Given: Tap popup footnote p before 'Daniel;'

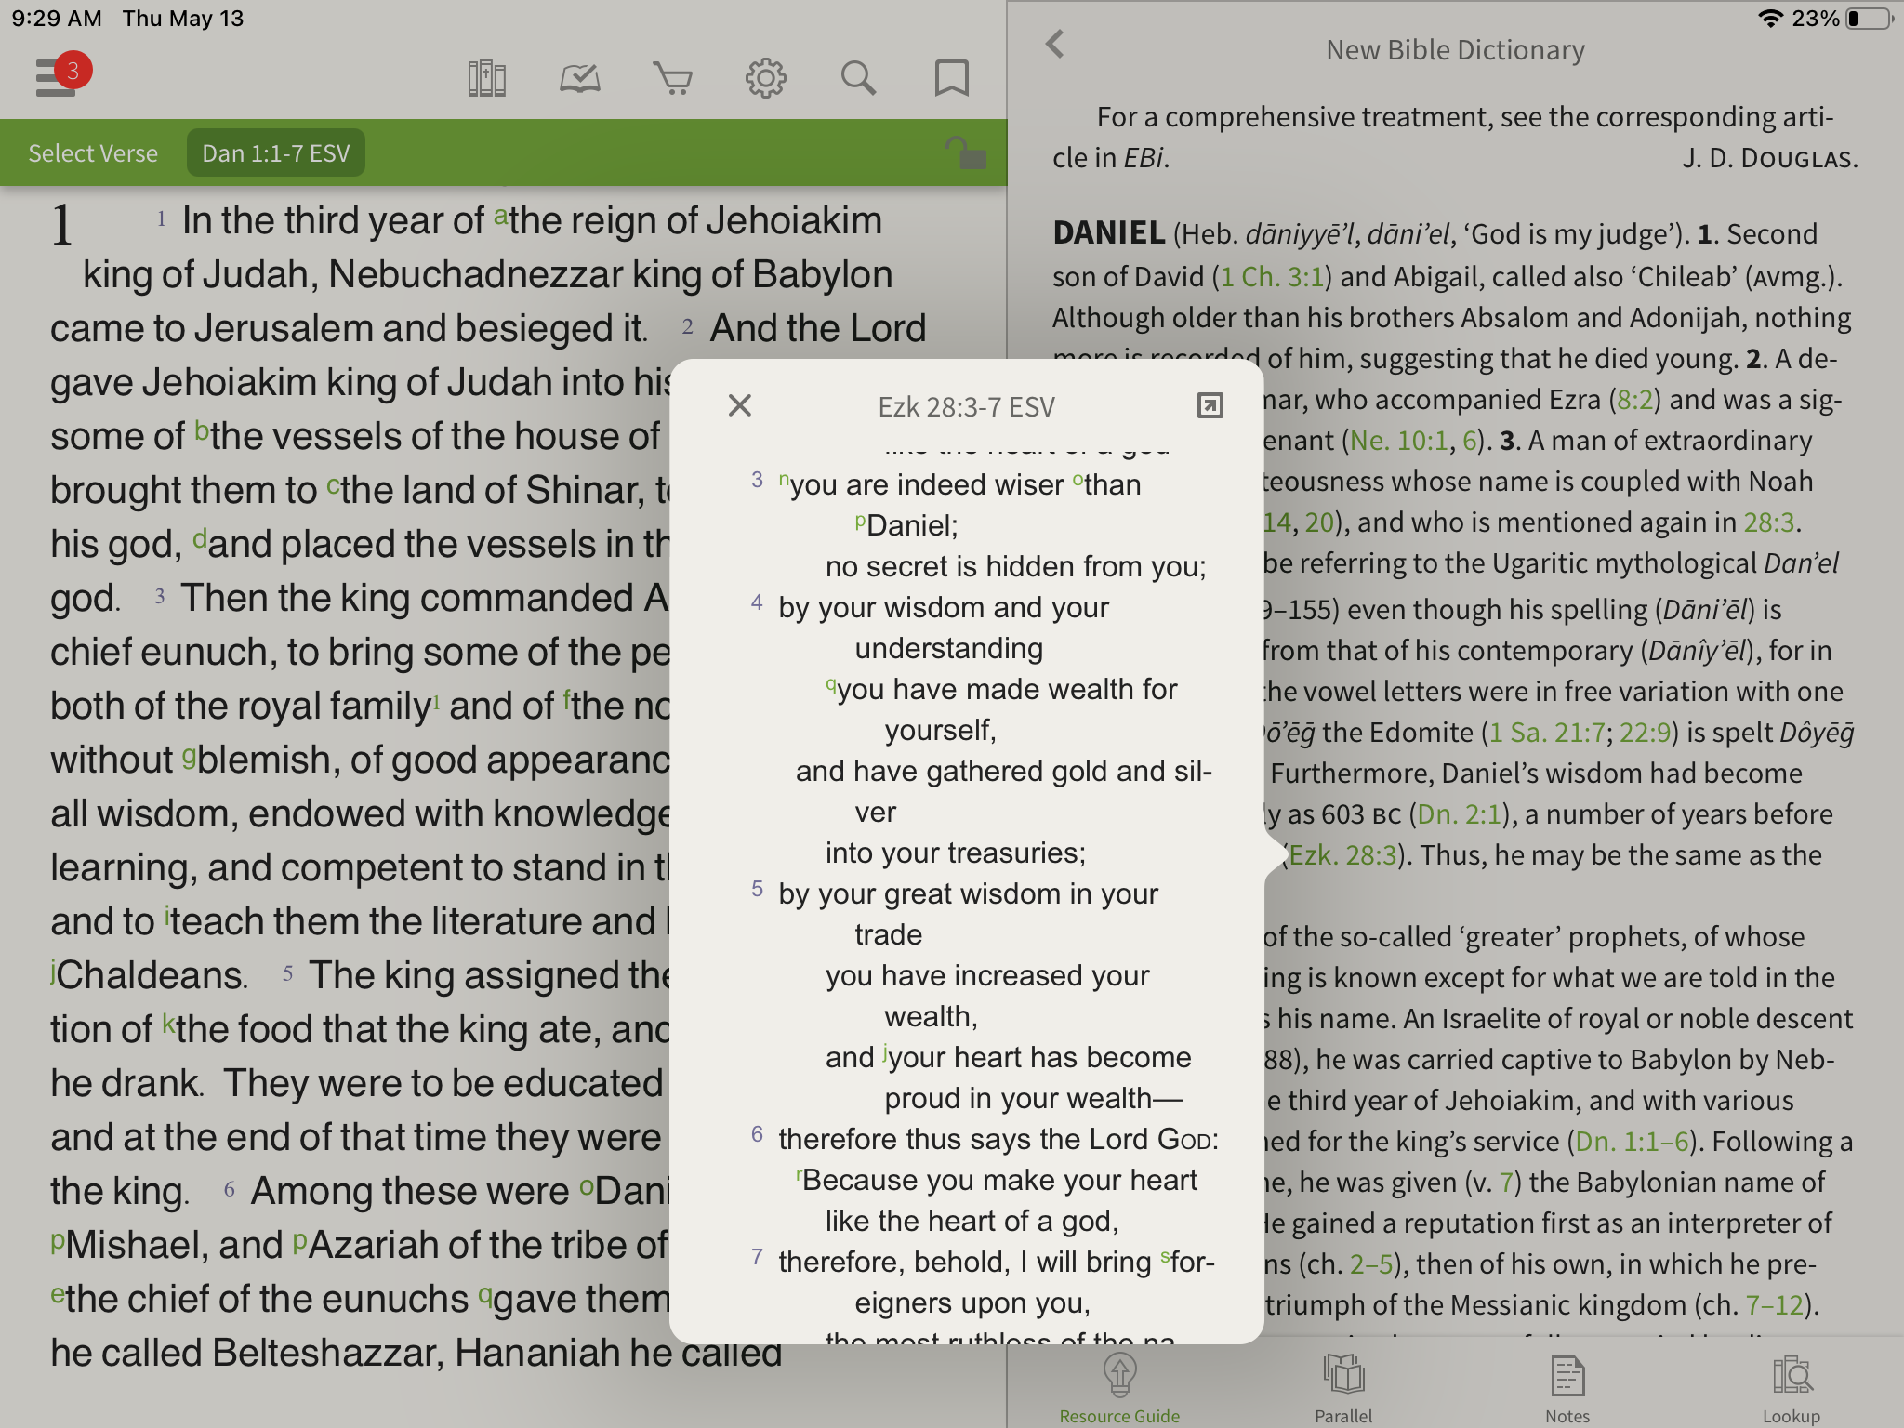Looking at the screenshot, I should pyautogui.click(x=860, y=522).
